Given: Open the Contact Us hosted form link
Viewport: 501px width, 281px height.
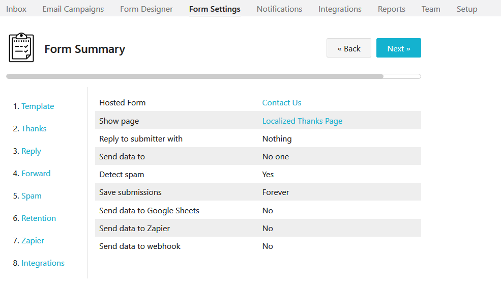Looking at the screenshot, I should 282,103.
